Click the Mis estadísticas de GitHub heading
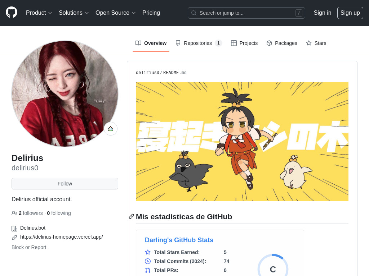Screen dimensions: 369x276 pyautogui.click(x=184, y=217)
